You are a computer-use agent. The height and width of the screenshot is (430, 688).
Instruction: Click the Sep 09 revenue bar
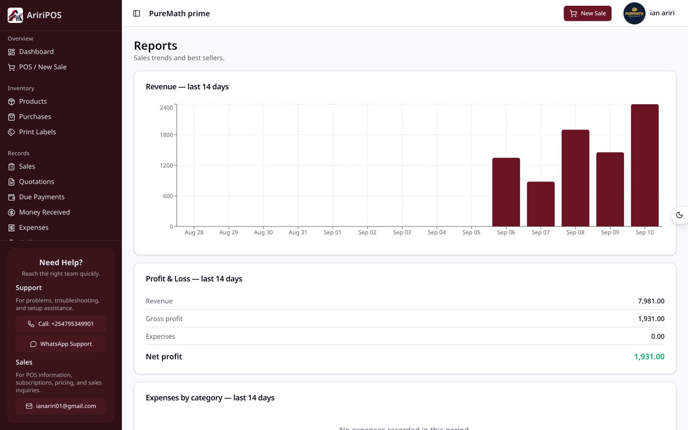click(x=610, y=189)
